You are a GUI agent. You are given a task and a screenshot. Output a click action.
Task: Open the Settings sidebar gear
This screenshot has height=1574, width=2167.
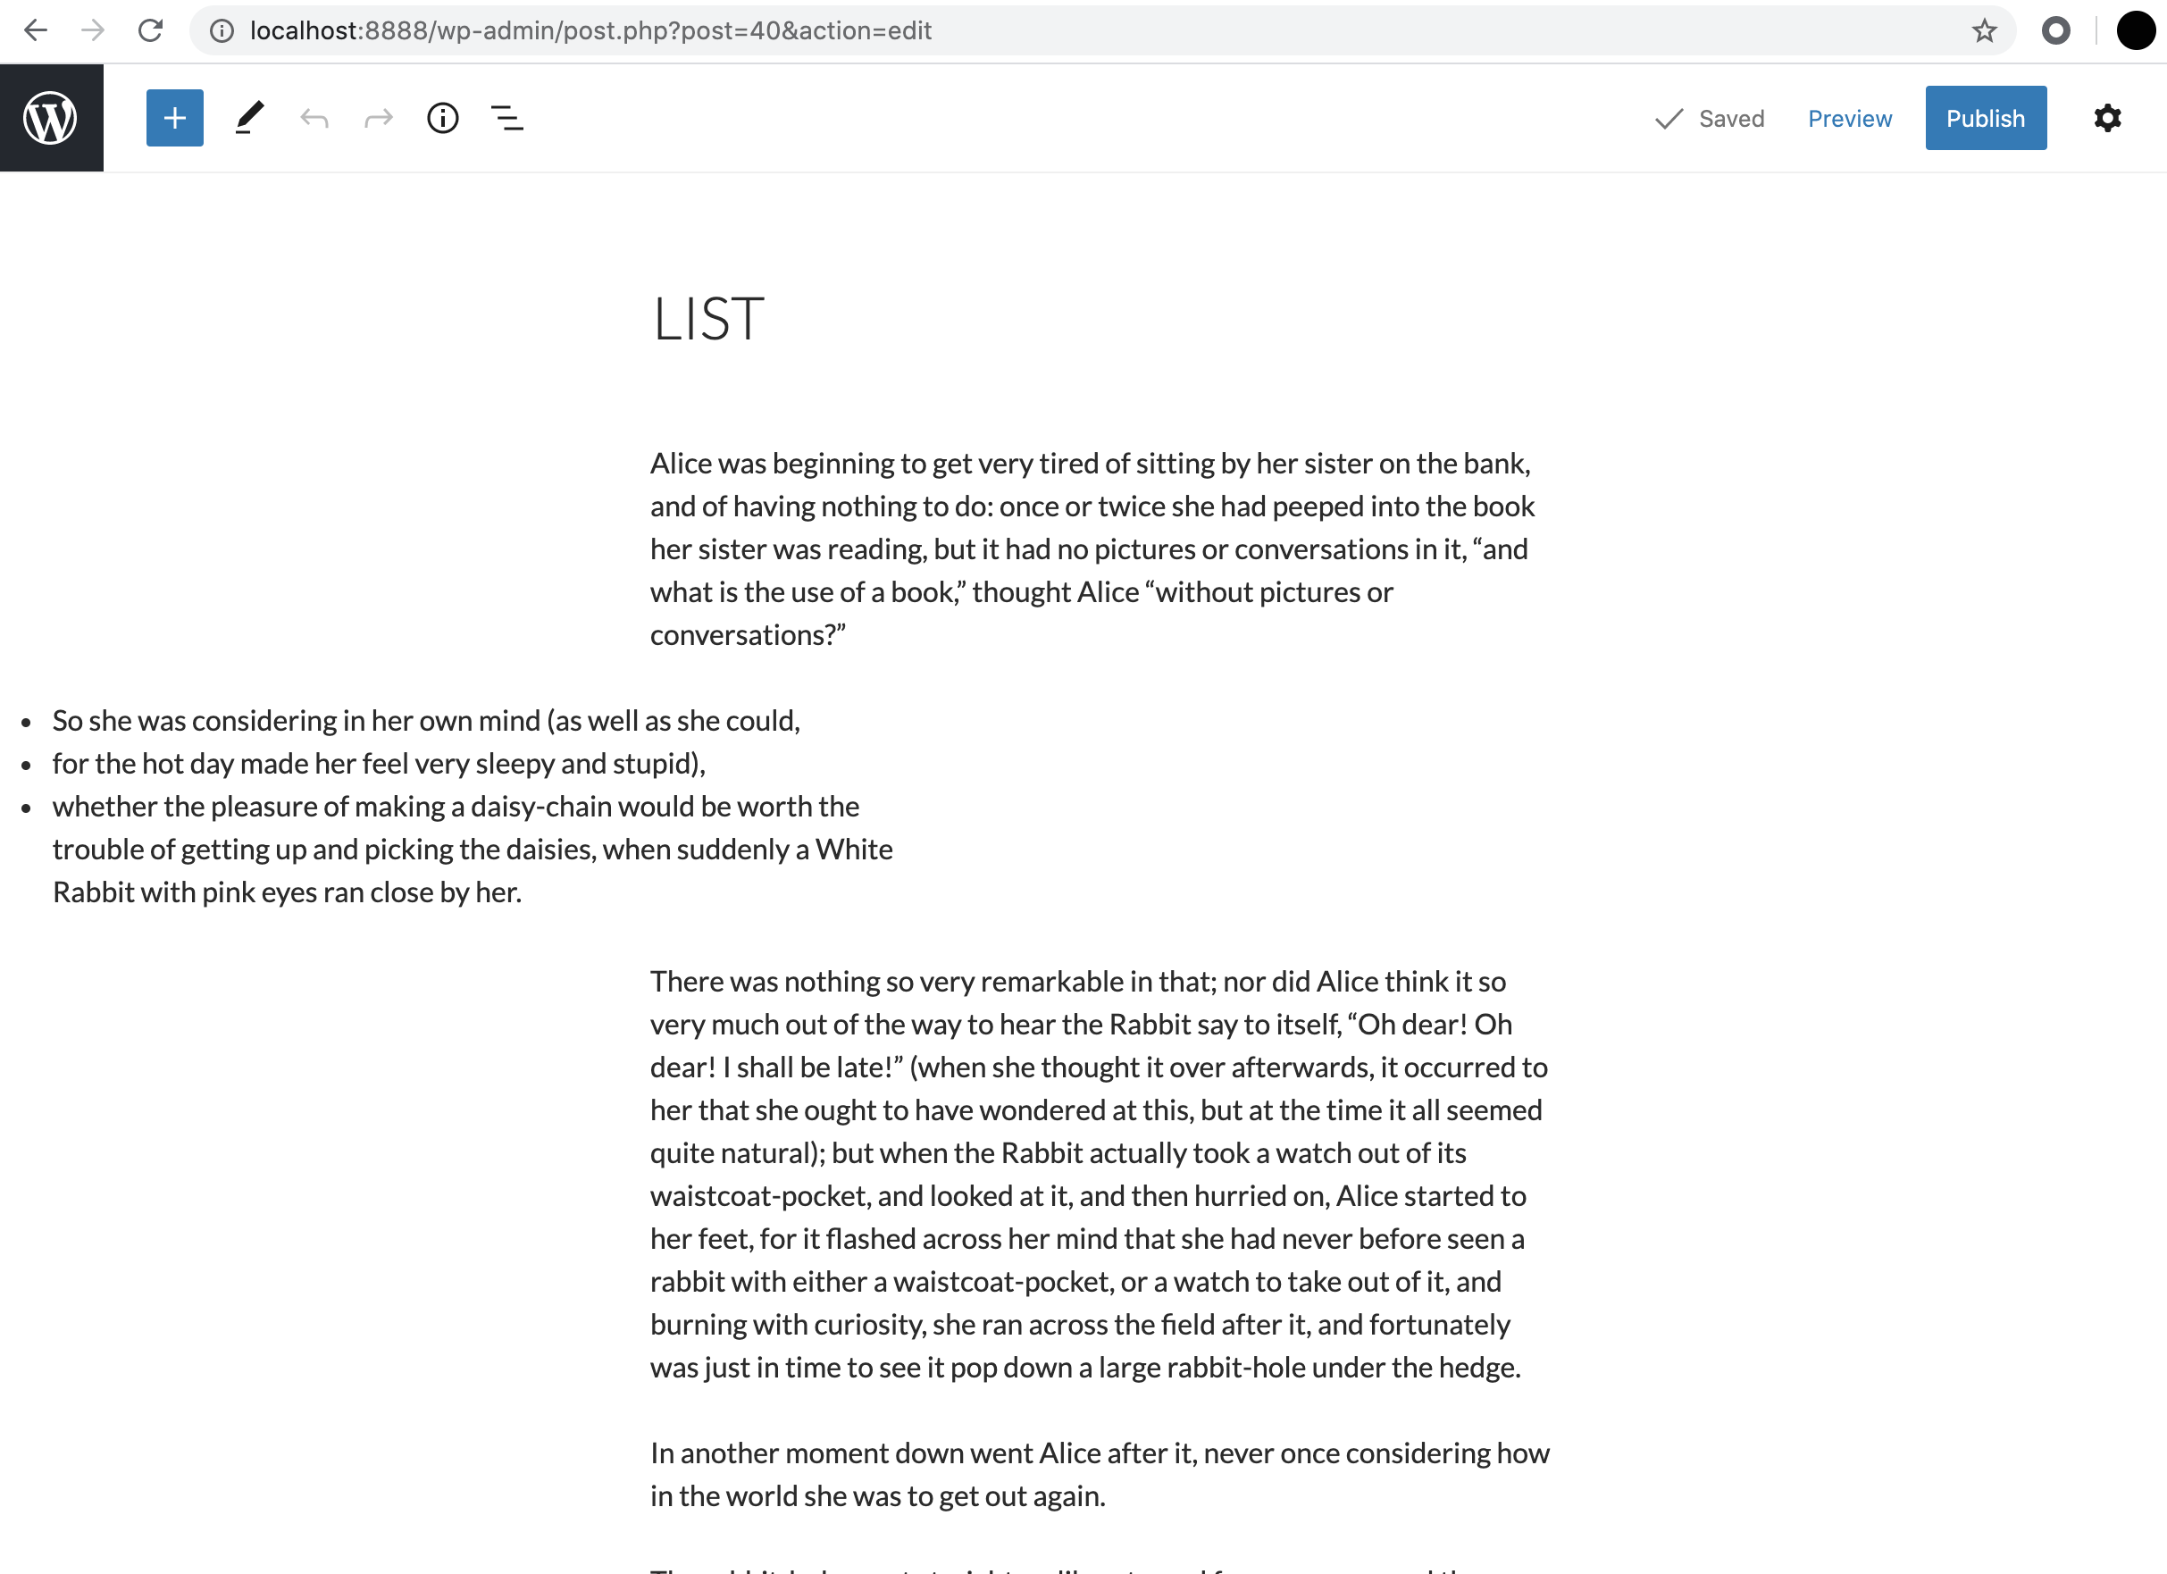click(2108, 118)
